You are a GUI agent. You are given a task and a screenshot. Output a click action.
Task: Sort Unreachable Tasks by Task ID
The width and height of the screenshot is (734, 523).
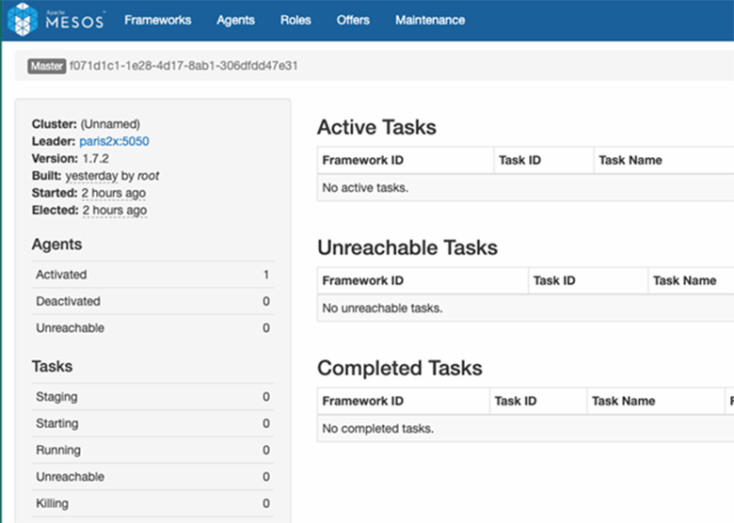(553, 280)
